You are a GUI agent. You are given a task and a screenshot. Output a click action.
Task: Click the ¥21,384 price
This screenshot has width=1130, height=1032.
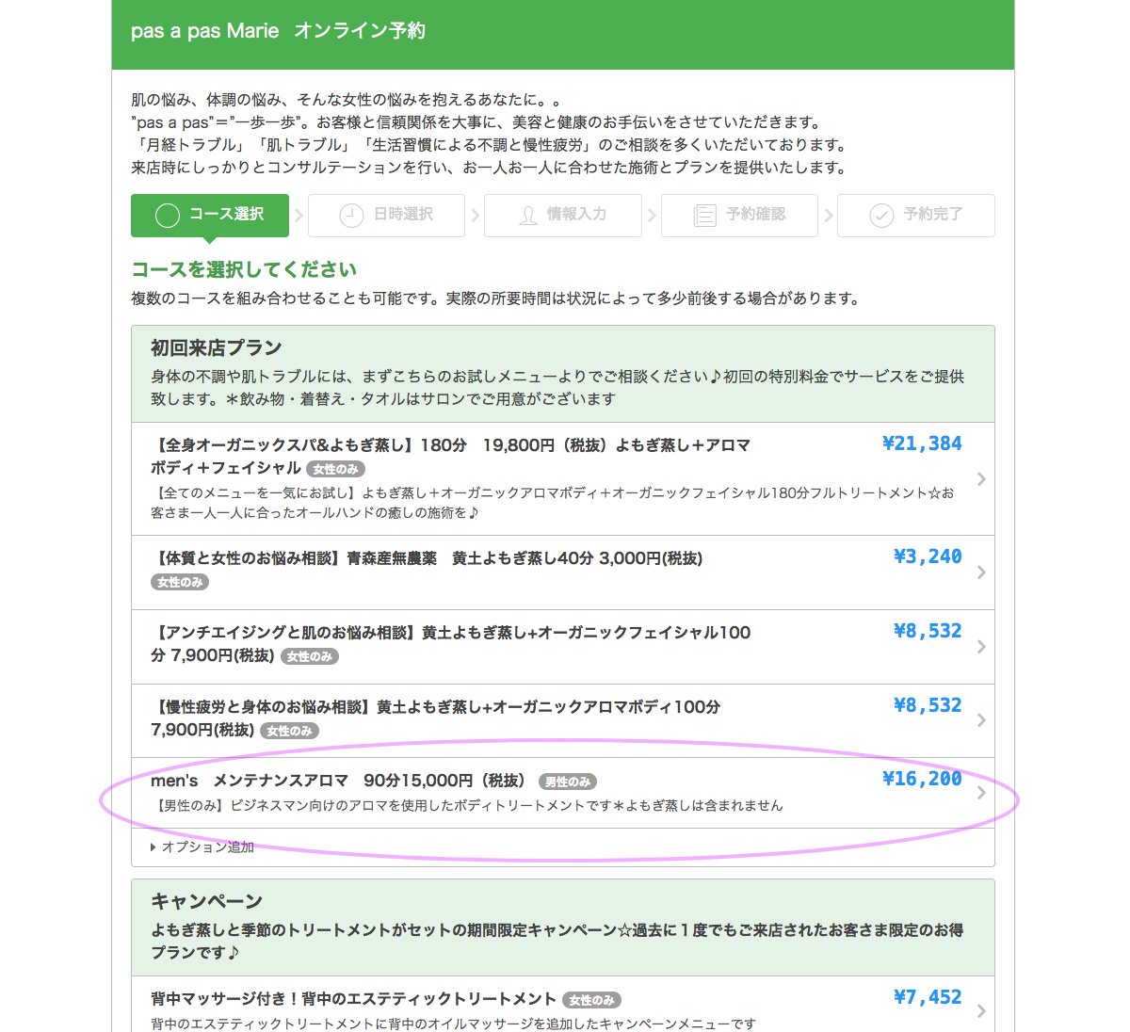[x=922, y=443]
